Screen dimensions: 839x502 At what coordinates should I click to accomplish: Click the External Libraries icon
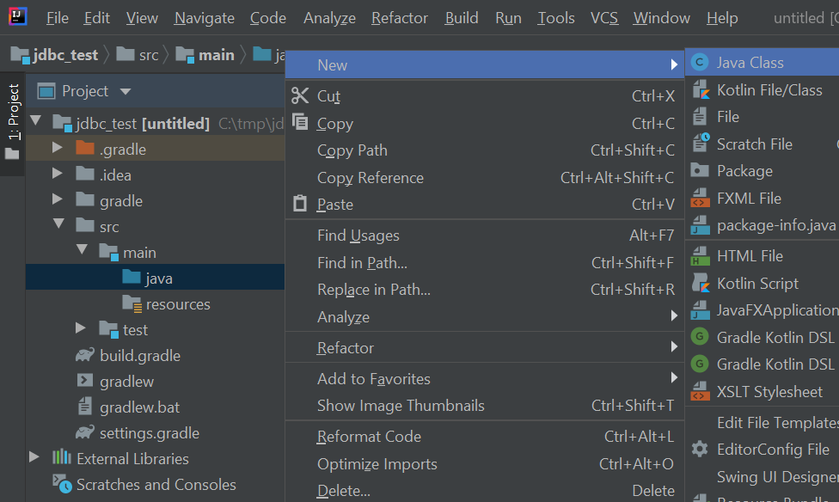pos(62,458)
